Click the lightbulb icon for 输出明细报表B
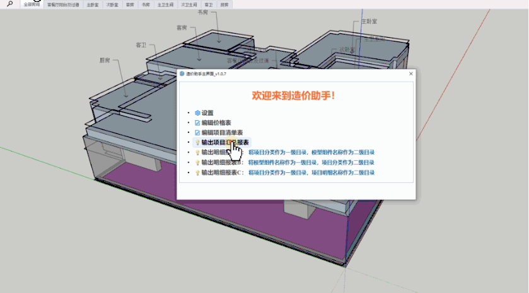The width and height of the screenshot is (529, 293). pos(197,162)
